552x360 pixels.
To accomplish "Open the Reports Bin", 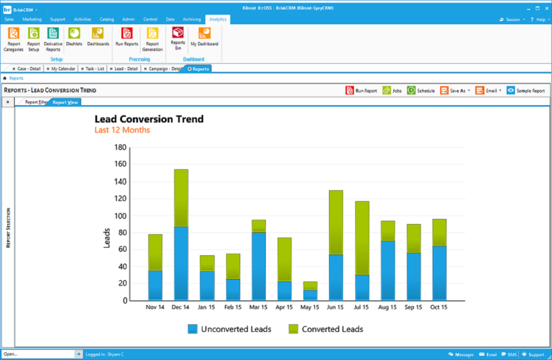I will [178, 37].
